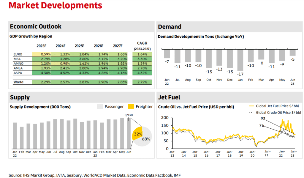Click the World 2026F cell '2.90%'
Viewport: 304px width, 178px height.
pyautogui.click(x=99, y=82)
